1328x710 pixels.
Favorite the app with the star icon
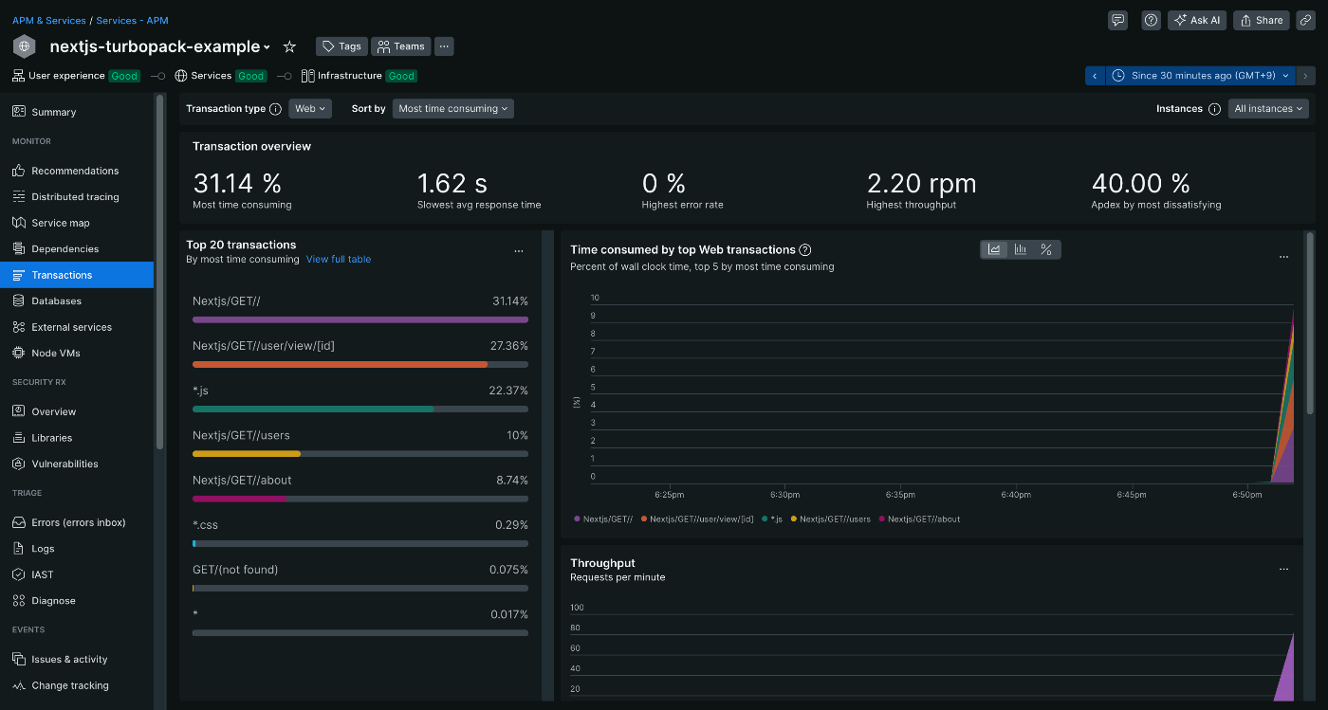point(290,46)
